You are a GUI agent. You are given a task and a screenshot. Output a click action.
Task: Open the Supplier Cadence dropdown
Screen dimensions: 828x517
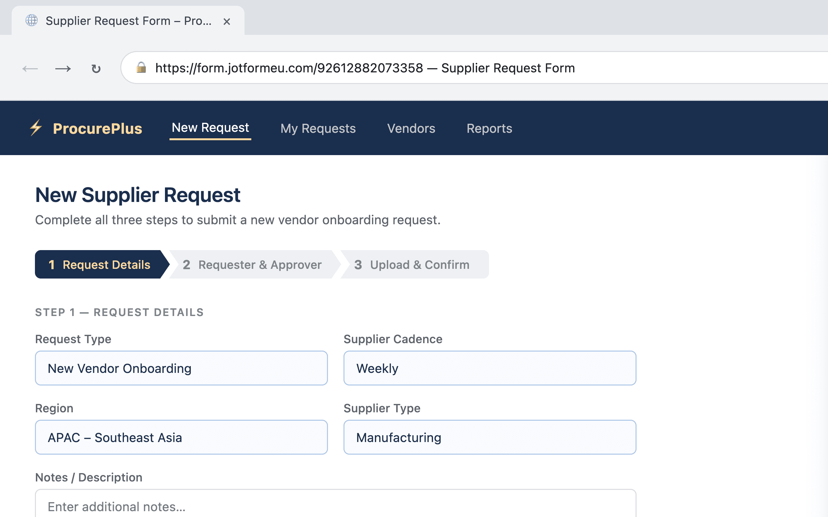click(490, 368)
